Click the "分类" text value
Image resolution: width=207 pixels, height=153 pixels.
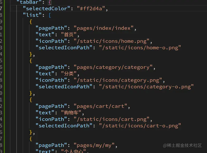tap(69, 74)
